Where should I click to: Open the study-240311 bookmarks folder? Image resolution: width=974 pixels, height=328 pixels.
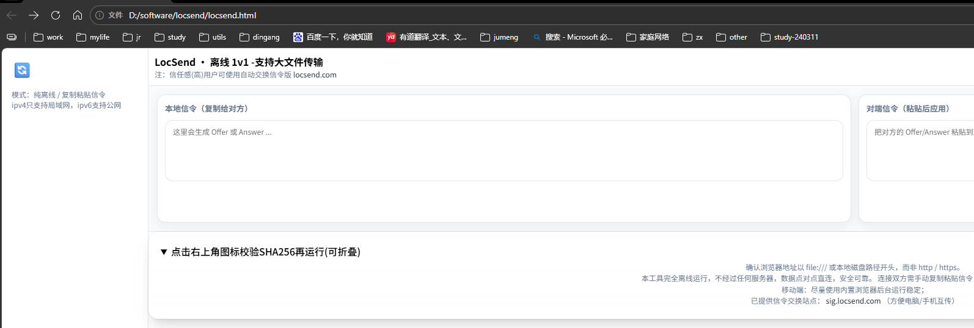pyautogui.click(x=789, y=37)
